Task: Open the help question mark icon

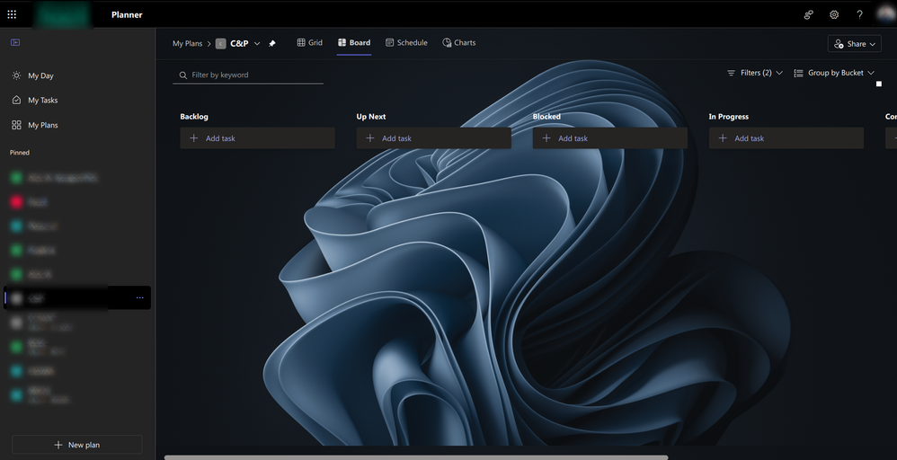Action: (859, 15)
